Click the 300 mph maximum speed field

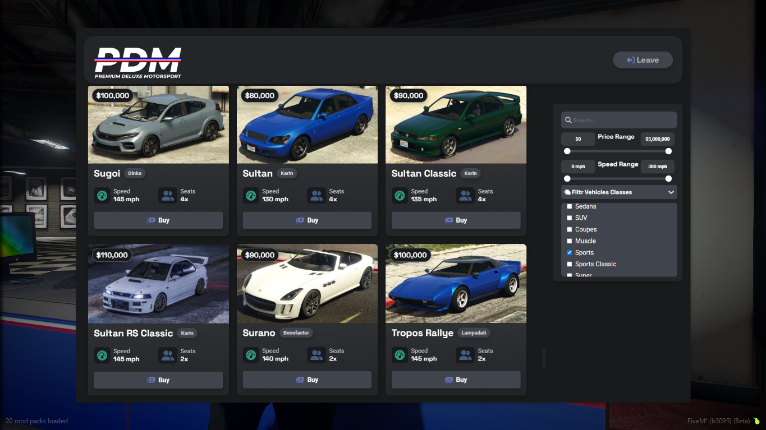tap(658, 167)
